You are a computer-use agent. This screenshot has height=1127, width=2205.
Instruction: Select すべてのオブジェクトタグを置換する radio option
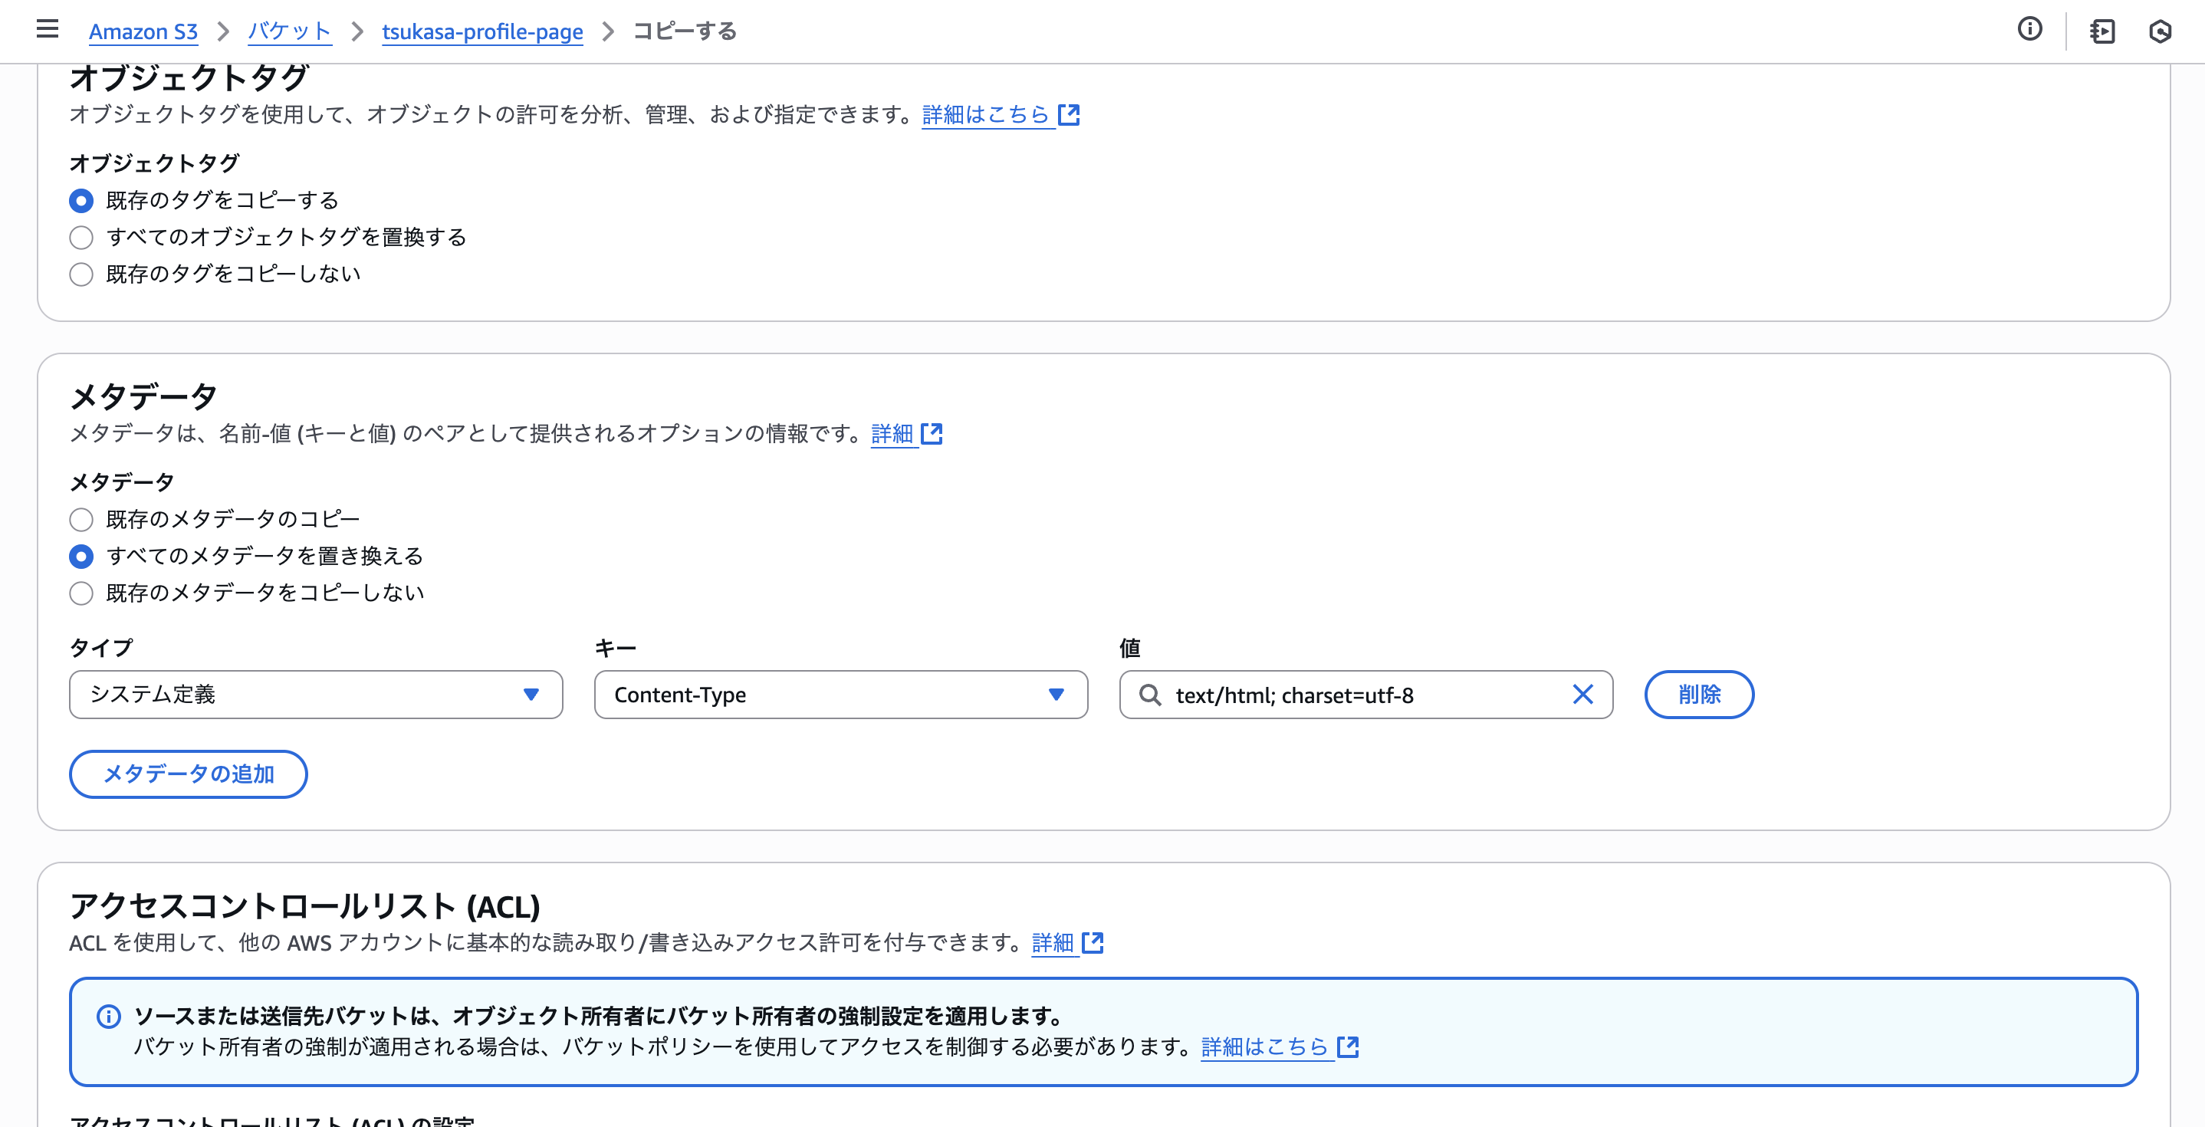pyautogui.click(x=81, y=237)
